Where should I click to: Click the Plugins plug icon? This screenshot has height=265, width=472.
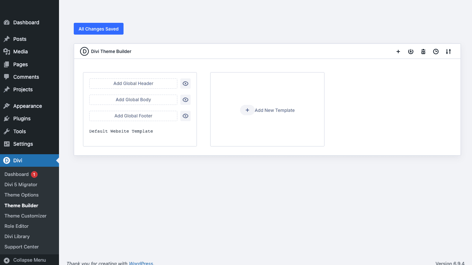click(7, 119)
